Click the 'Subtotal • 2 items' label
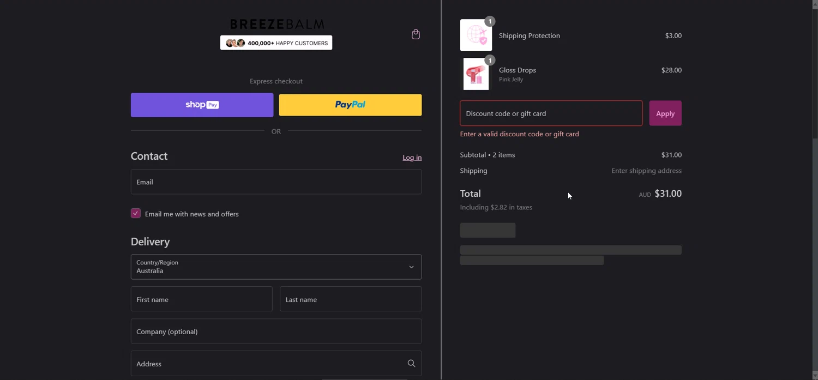Screen dimensions: 818x380 coord(487,155)
